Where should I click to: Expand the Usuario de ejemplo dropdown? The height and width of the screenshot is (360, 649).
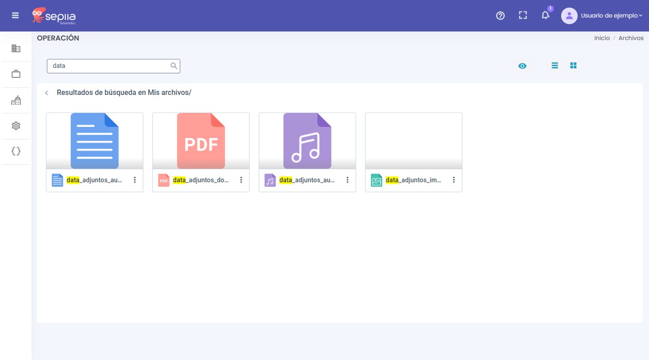pyautogui.click(x=611, y=16)
